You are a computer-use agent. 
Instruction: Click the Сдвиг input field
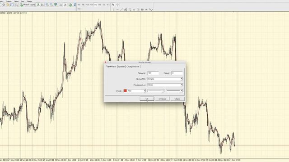[x=177, y=73]
